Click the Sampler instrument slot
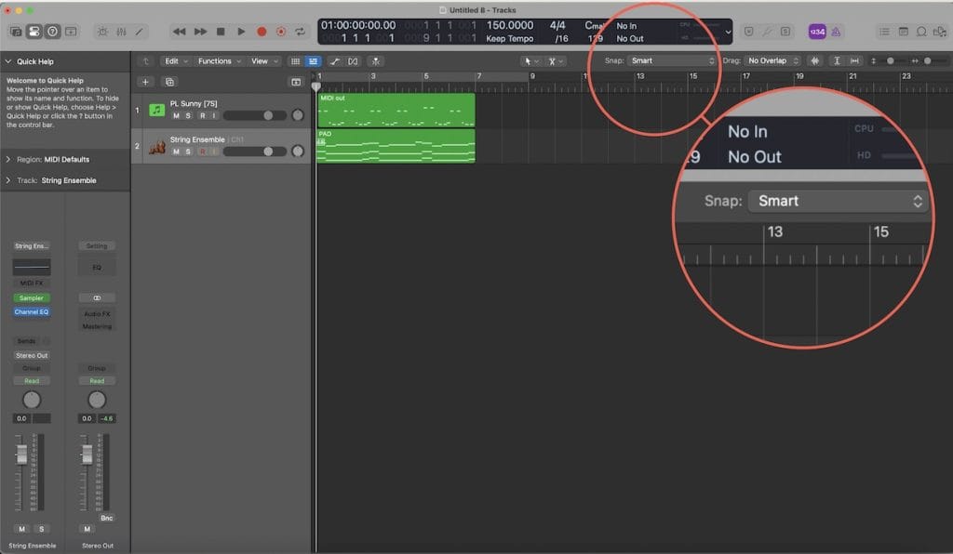Image resolution: width=953 pixels, height=554 pixels. click(x=32, y=297)
